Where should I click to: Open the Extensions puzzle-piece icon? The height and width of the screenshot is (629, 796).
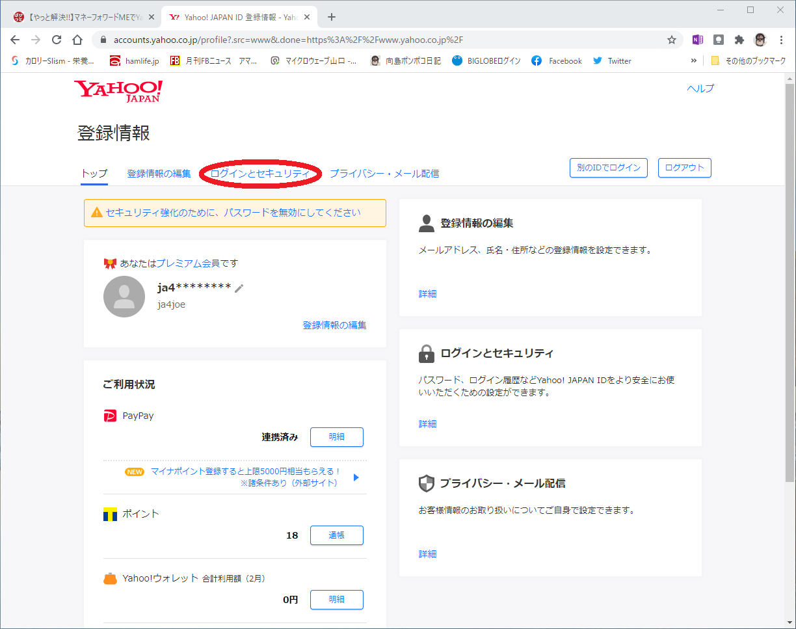click(x=739, y=40)
